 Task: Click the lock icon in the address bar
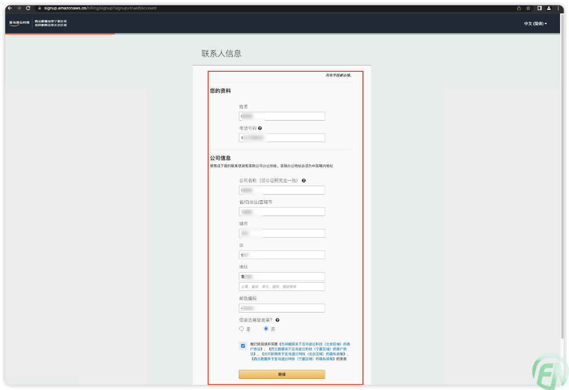pyautogui.click(x=39, y=8)
